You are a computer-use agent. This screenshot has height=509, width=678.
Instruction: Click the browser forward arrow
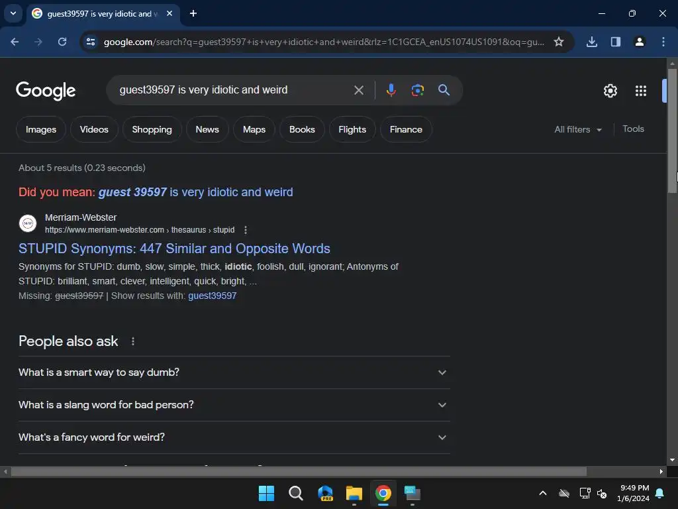point(38,42)
